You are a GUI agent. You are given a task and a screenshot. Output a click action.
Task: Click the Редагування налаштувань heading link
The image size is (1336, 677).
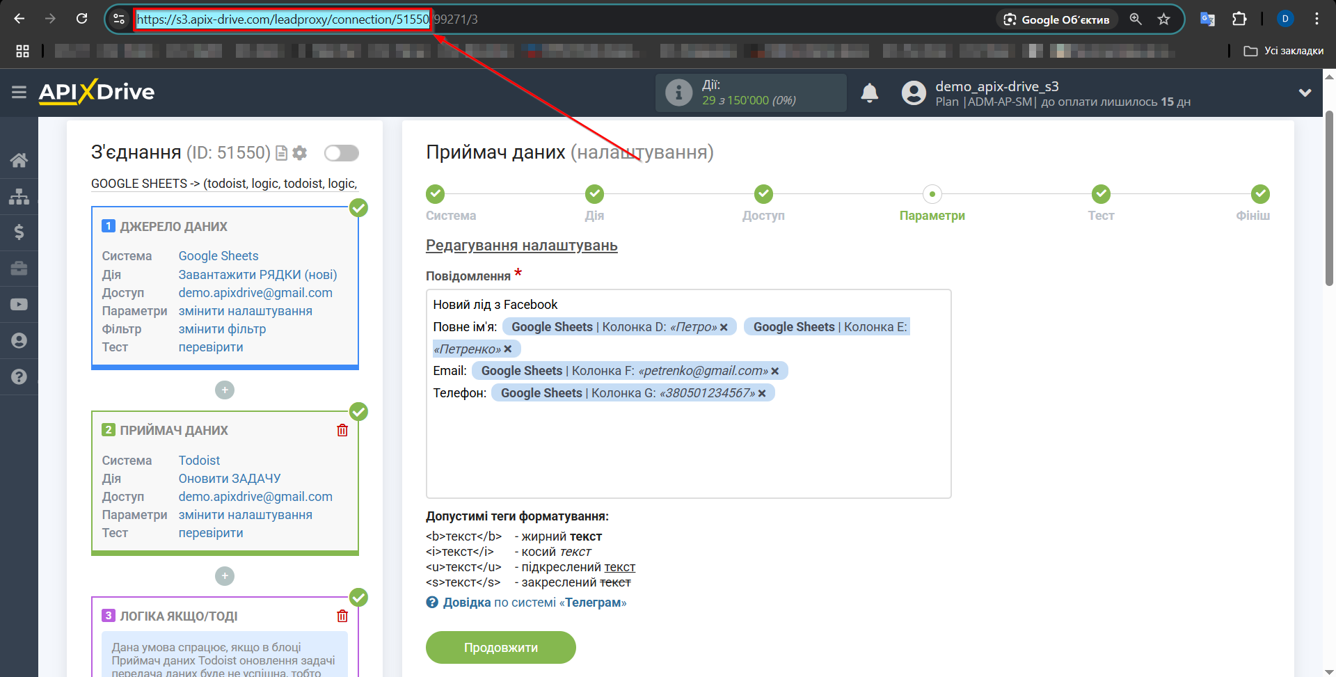tap(522, 246)
